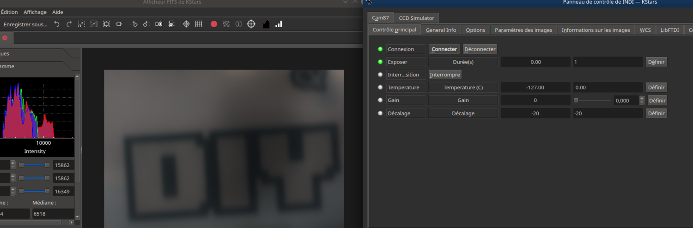Image resolution: width=693 pixels, height=228 pixels.
Task: Click the current temperature value -127.00
Action: [535, 88]
